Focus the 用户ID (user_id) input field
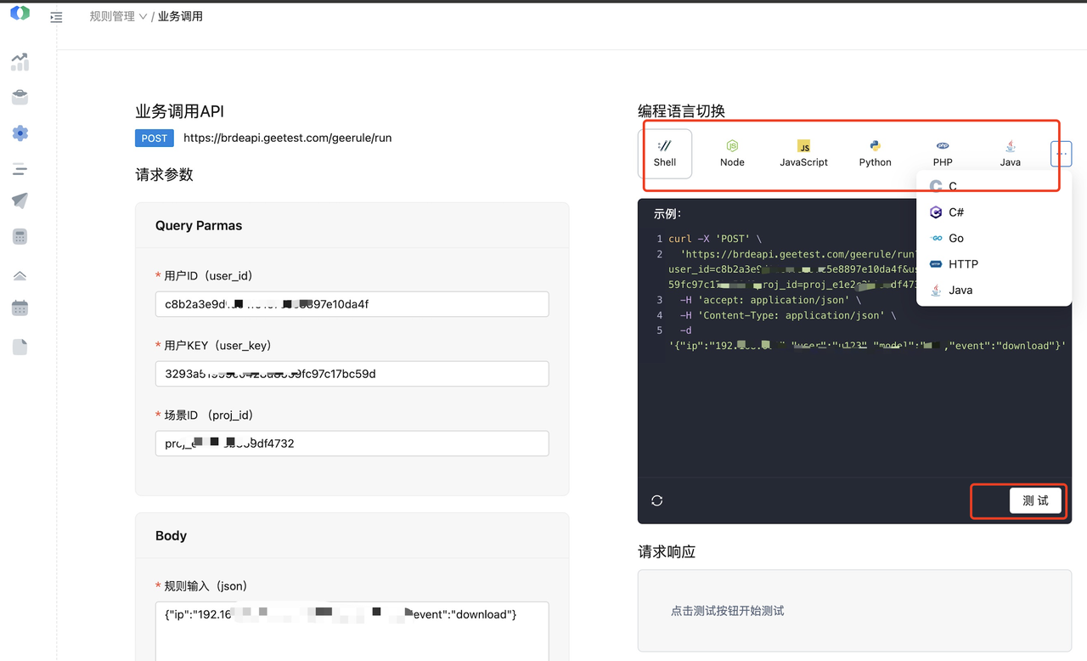This screenshot has height=661, width=1087. [352, 304]
